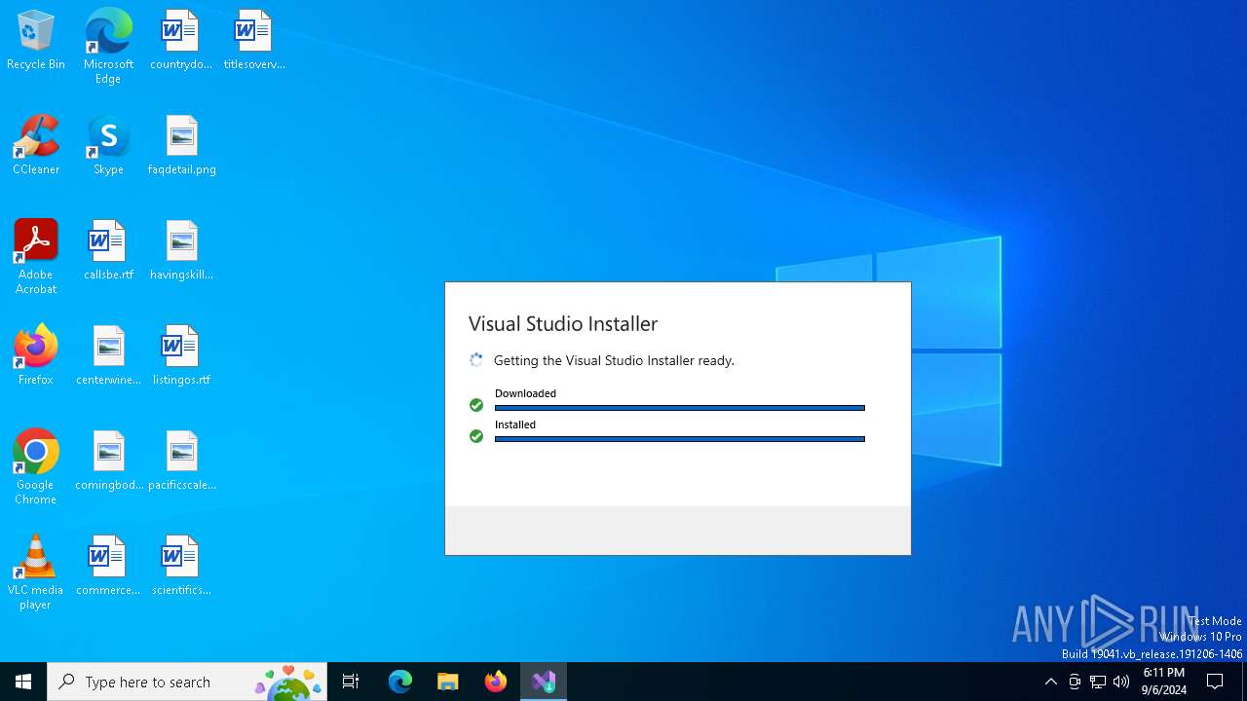
Task: Select the VLC media player shortcut
Action: click(x=36, y=572)
